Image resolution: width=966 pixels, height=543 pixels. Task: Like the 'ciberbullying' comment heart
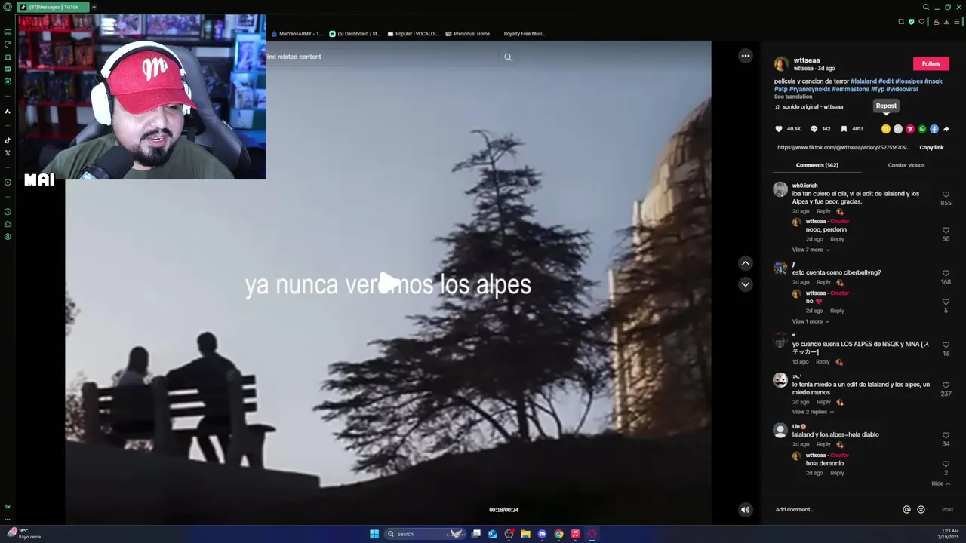pyautogui.click(x=946, y=274)
